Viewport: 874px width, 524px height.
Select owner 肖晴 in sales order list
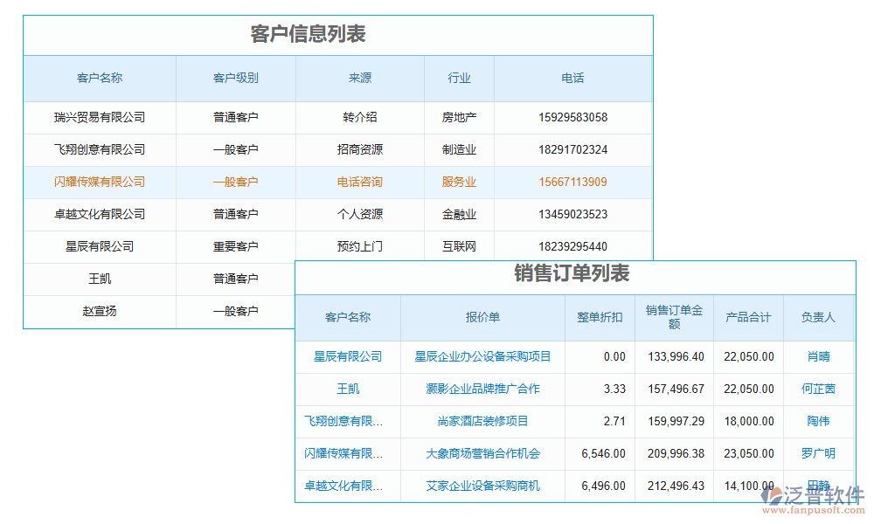pos(818,356)
